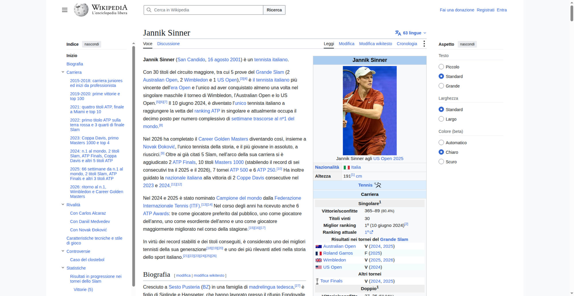Viewport: 574px width, 296px height.
Task: Open the Career Golden Masters link
Action: tap(223, 139)
